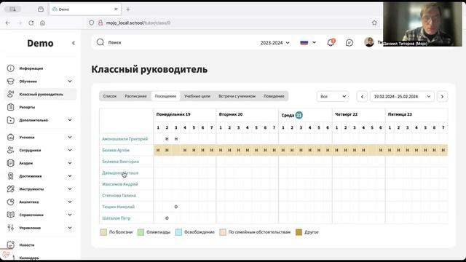466x262 pixels.
Task: Click the browser home icon
Action: pos(42,23)
